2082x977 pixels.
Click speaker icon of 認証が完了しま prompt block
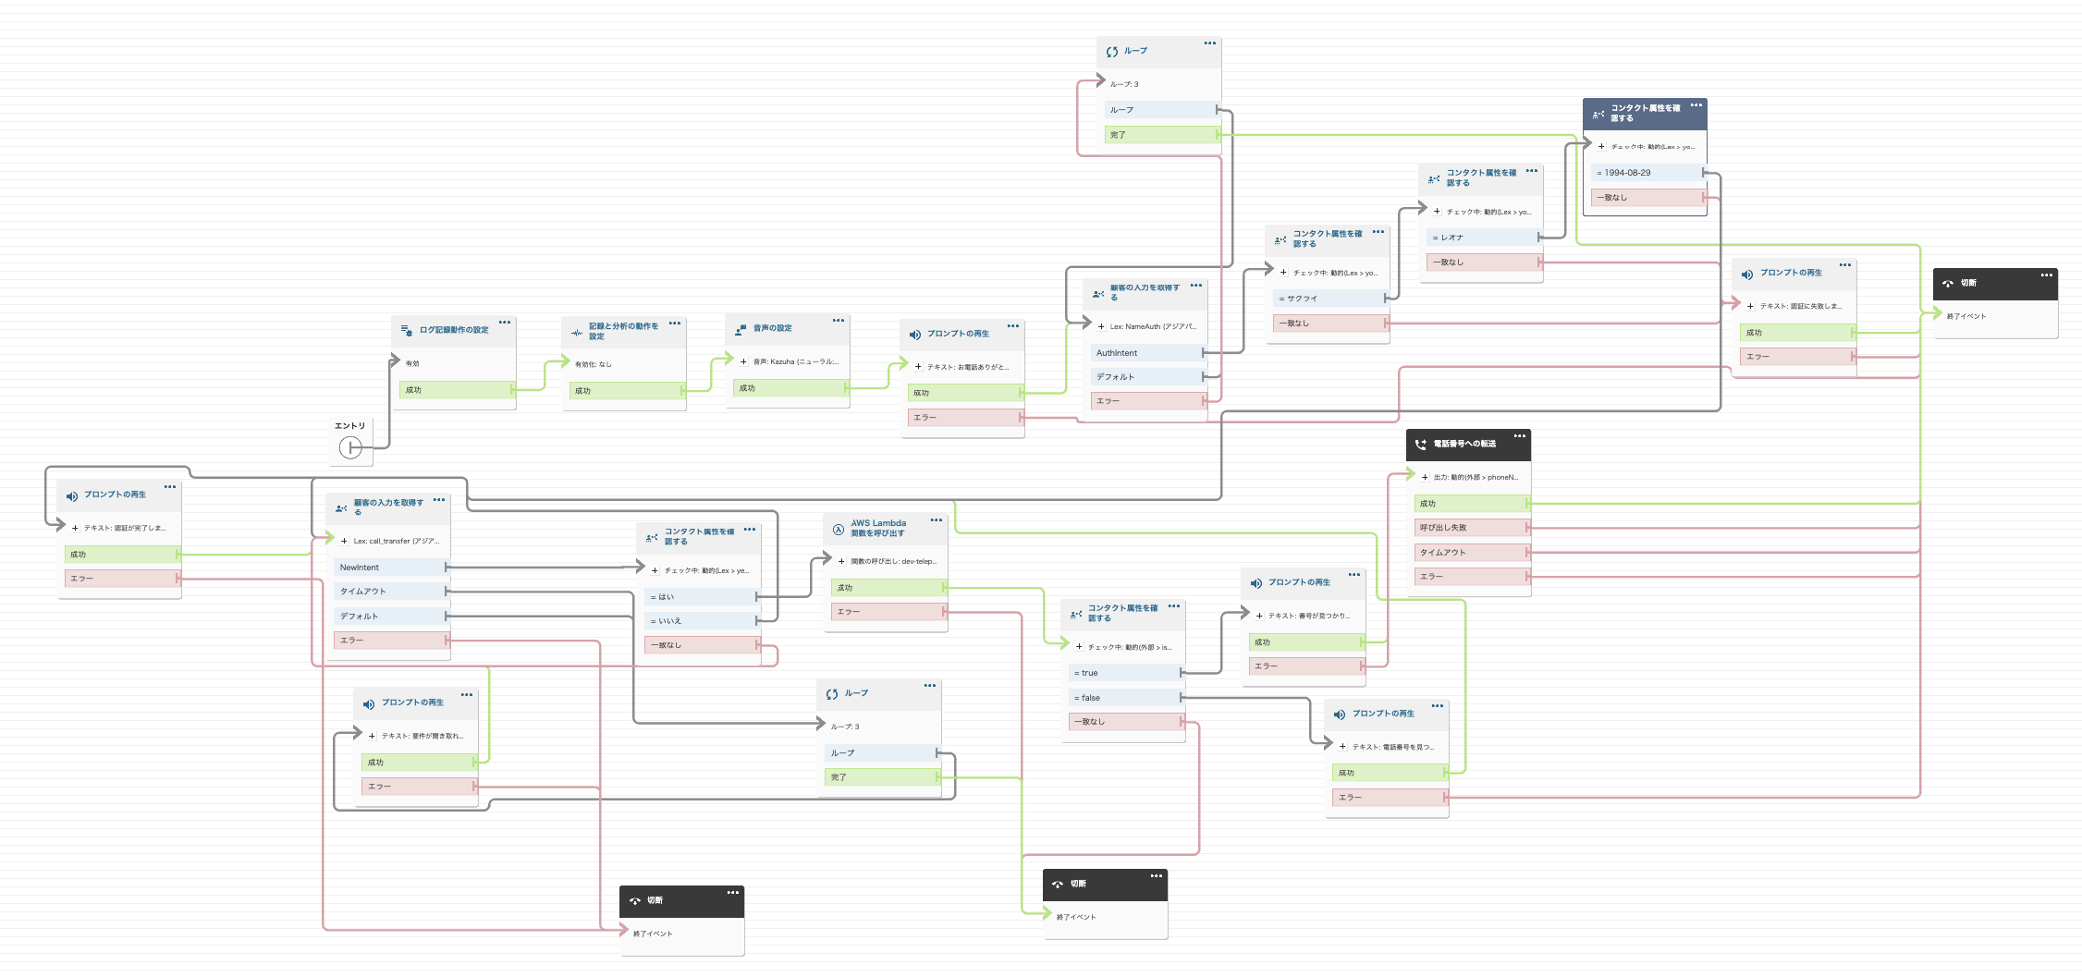pos(71,495)
